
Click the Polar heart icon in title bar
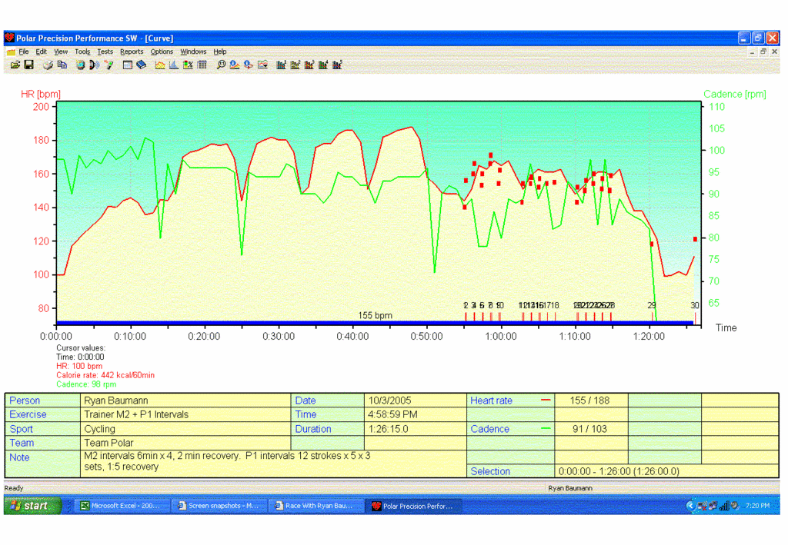(9, 38)
